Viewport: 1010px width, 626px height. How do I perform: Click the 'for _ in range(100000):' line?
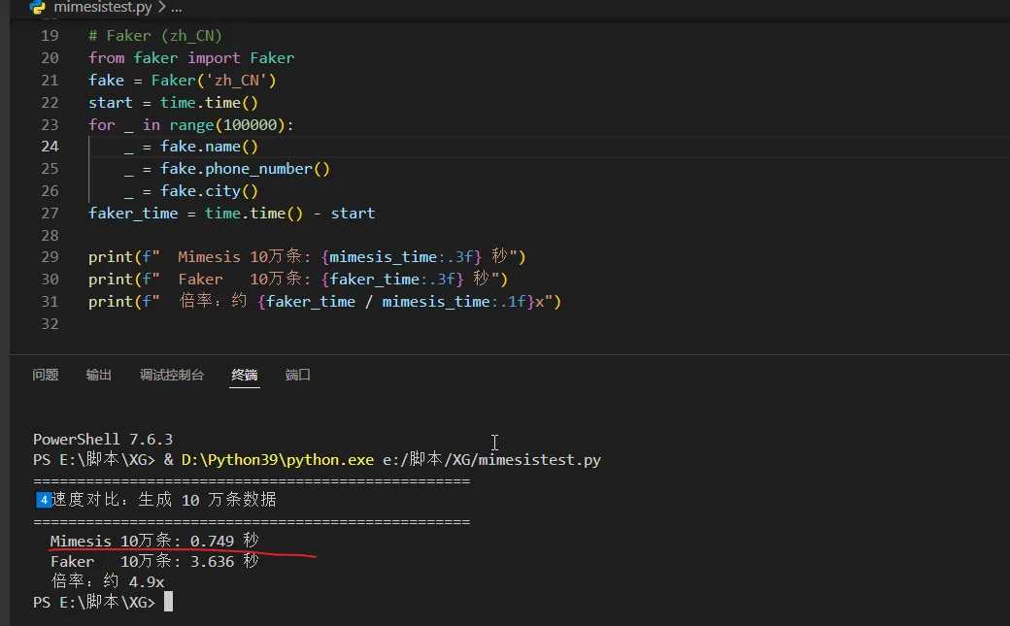pyautogui.click(x=190, y=124)
